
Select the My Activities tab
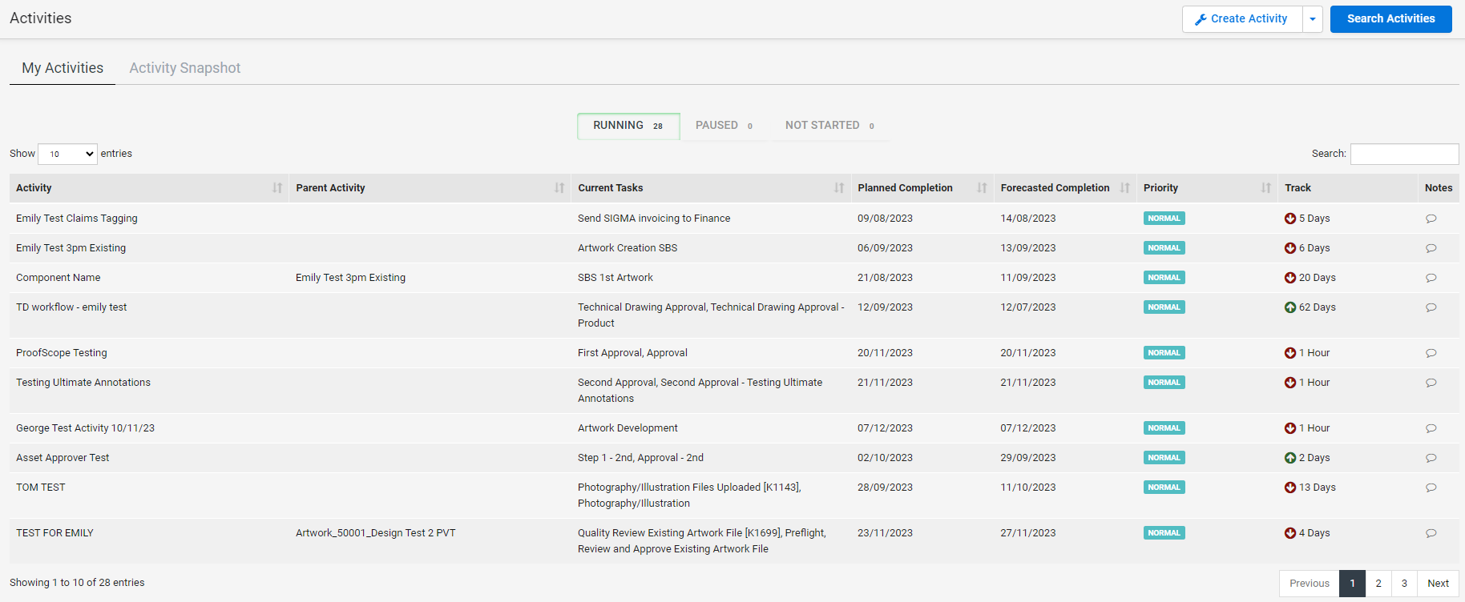click(63, 68)
